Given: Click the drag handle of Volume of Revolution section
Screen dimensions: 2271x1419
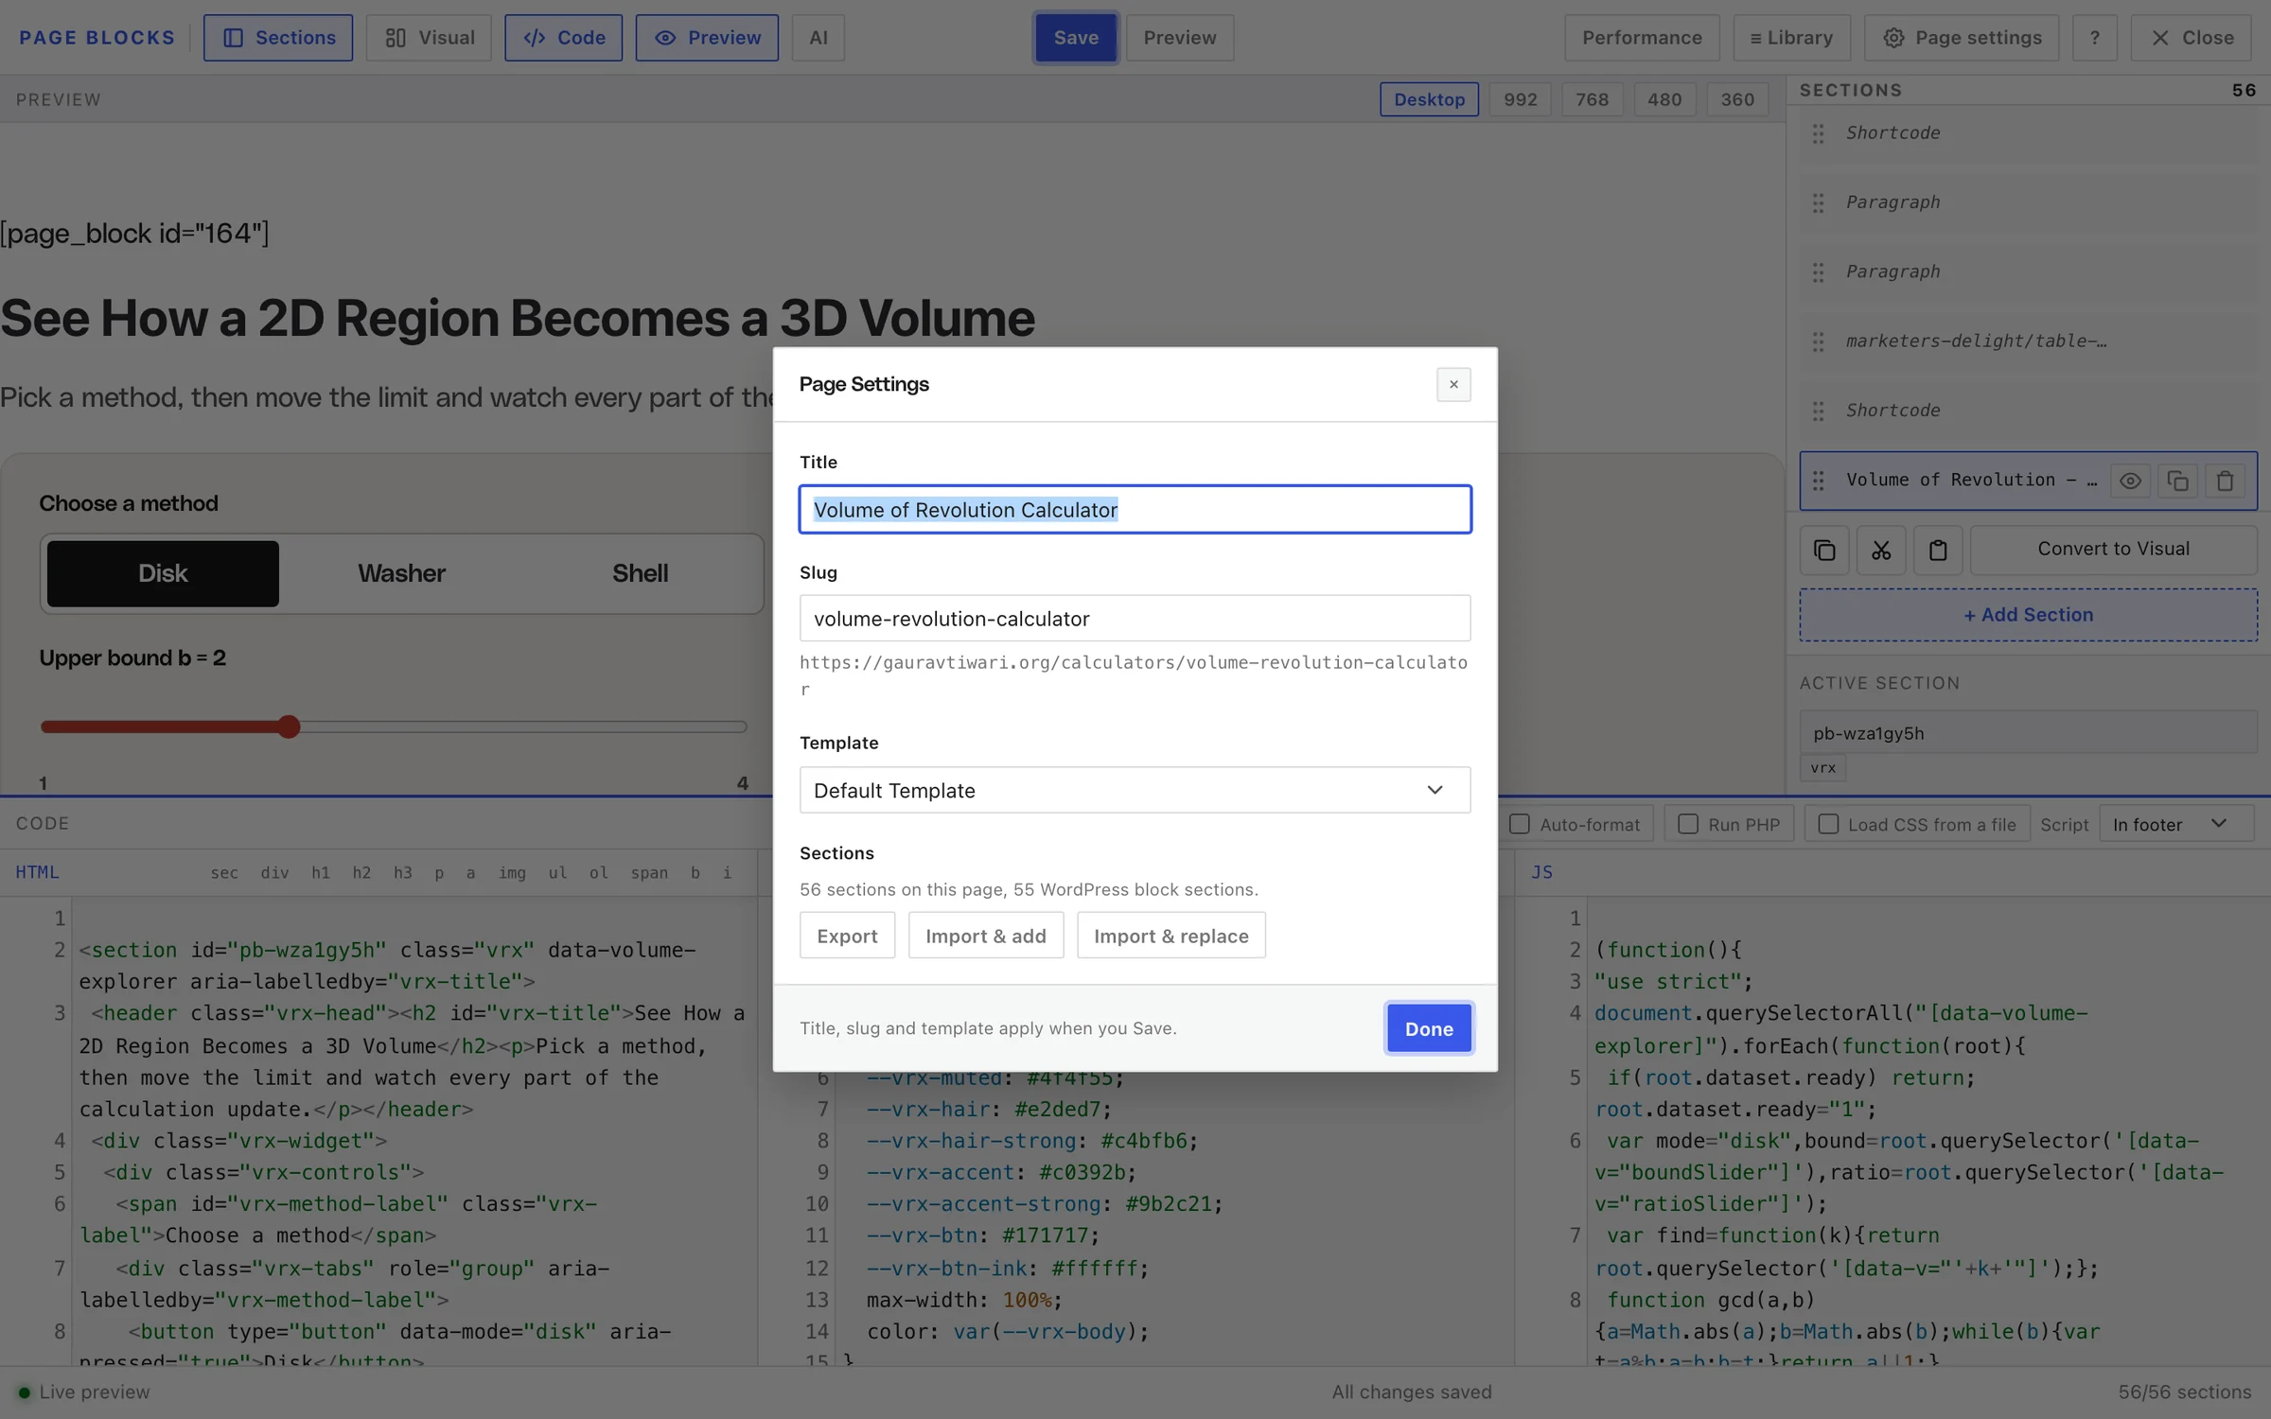Looking at the screenshot, I should click(1818, 481).
